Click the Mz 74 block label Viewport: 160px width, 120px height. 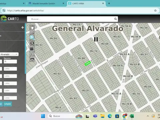coord(94,51)
